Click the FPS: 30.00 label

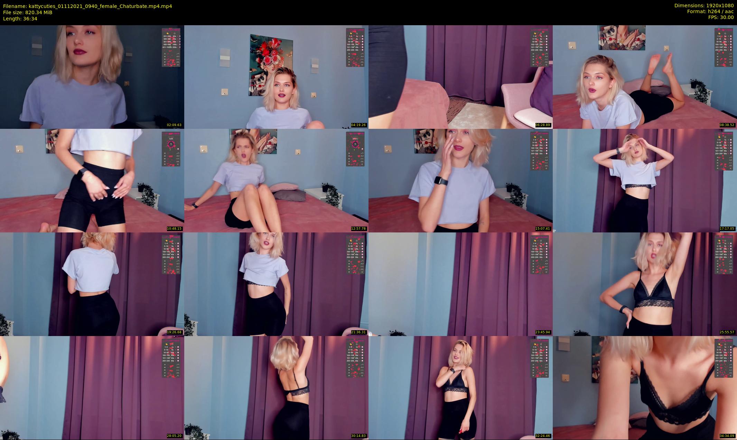point(721,17)
